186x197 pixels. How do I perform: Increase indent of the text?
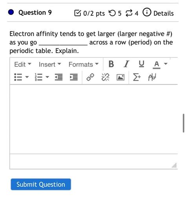pyautogui.click(x=74, y=77)
